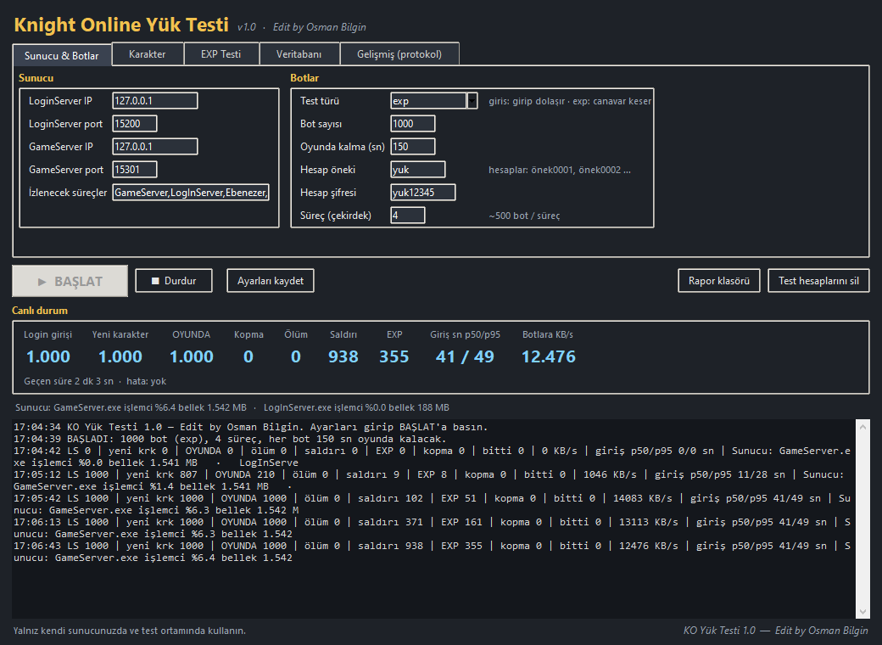Click the Botlara KB/s value 12.476
The height and width of the screenshot is (645, 882).
tap(549, 356)
